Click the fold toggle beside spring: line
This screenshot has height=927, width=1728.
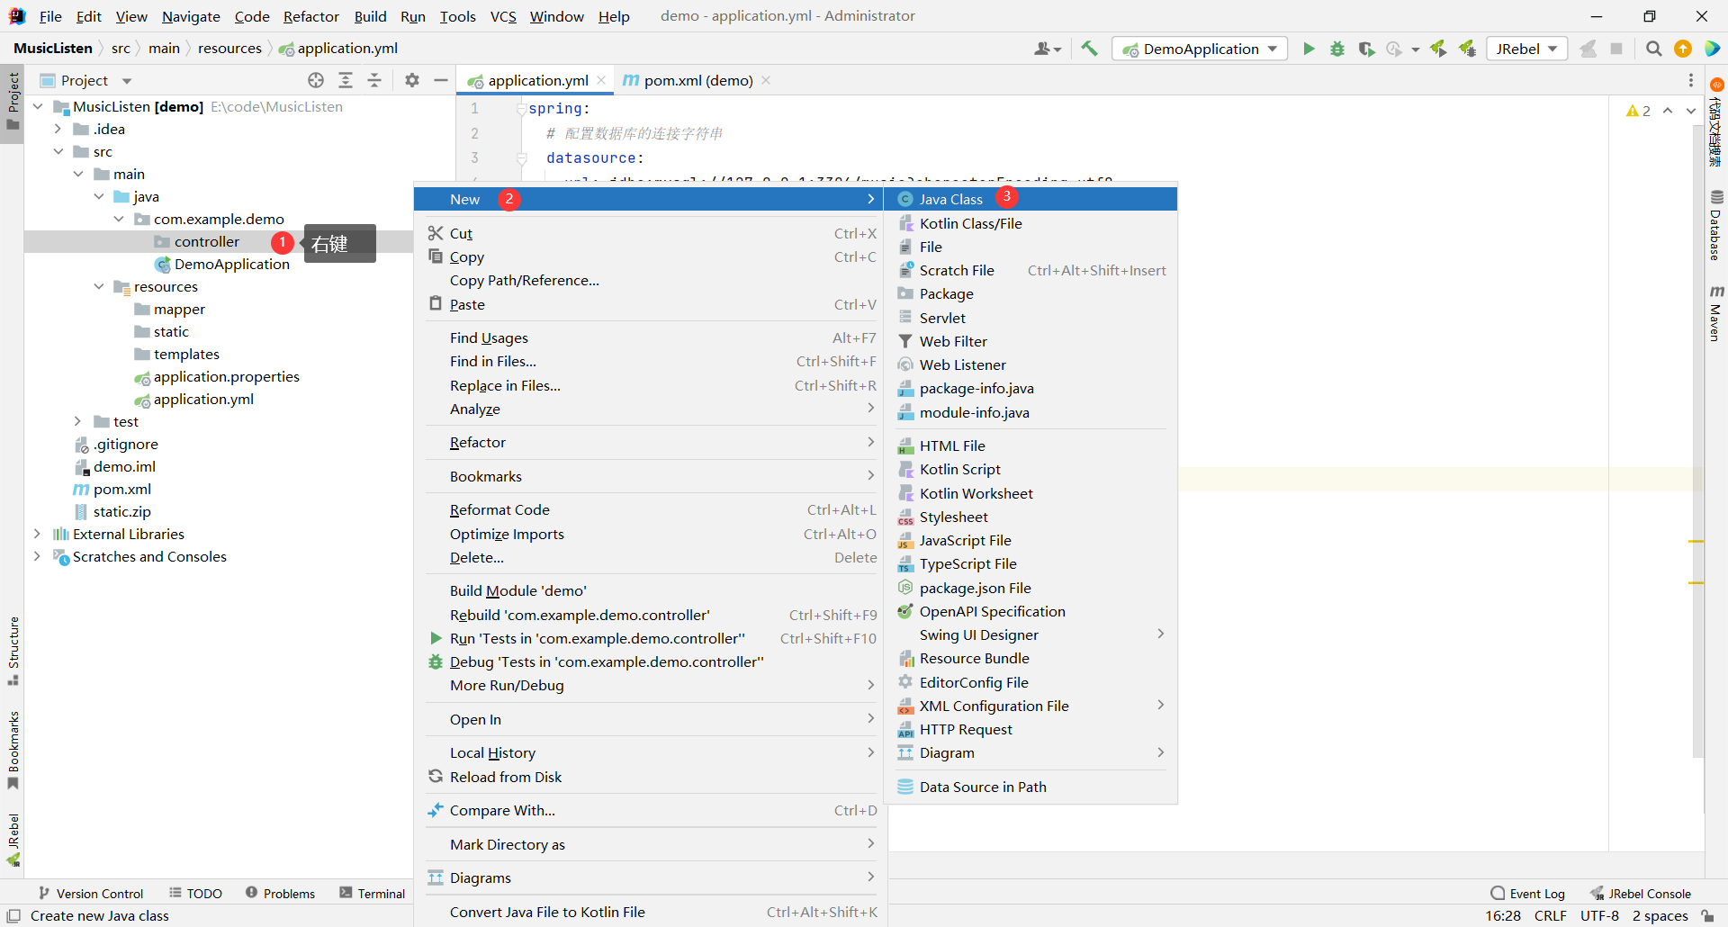click(x=521, y=108)
